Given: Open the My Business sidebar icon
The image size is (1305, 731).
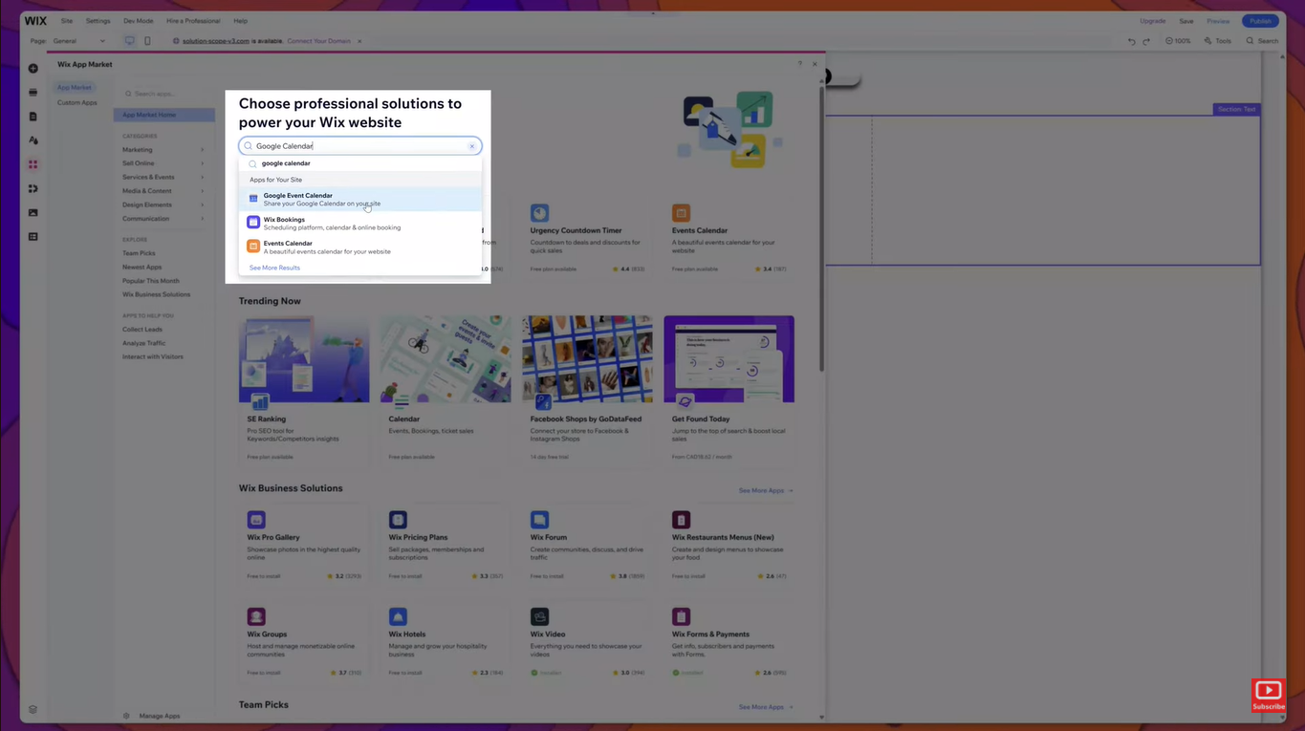Looking at the screenshot, I should tap(33, 188).
